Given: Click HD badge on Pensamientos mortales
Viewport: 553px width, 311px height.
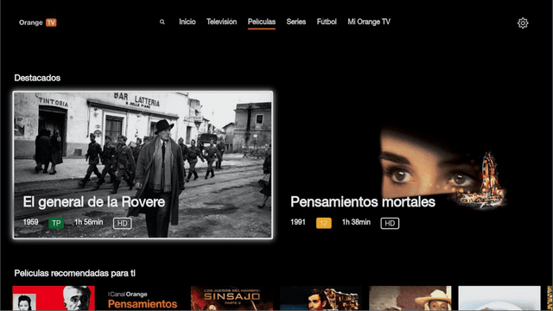Looking at the screenshot, I should click(x=390, y=223).
